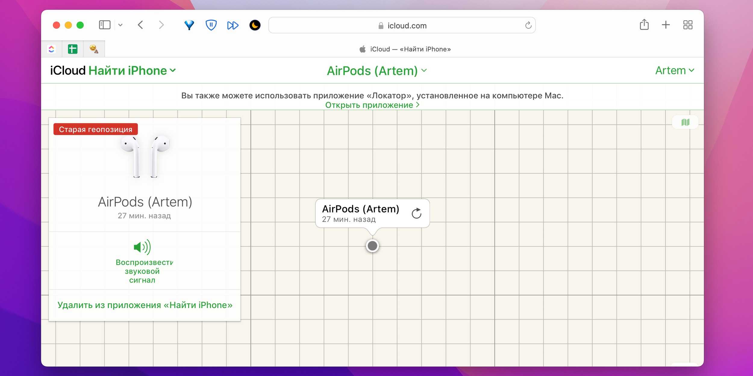753x376 pixels.
Task: Close the Safari window
Action: point(56,25)
